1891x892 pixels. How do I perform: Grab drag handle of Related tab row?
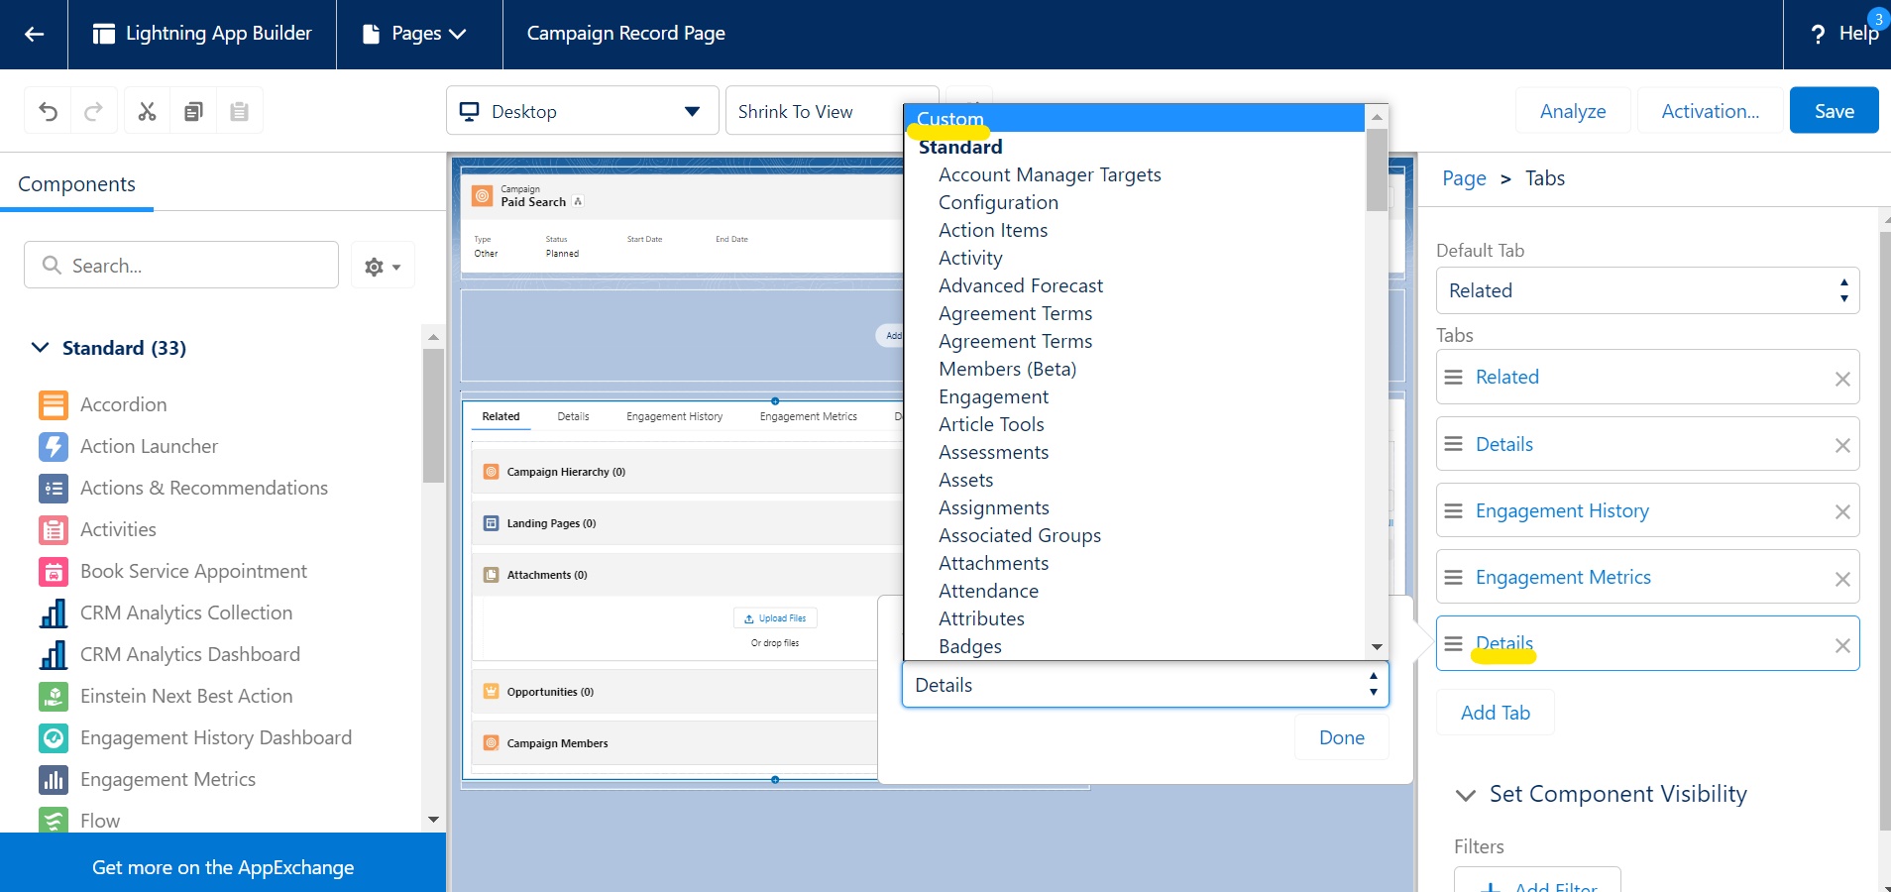click(1453, 377)
